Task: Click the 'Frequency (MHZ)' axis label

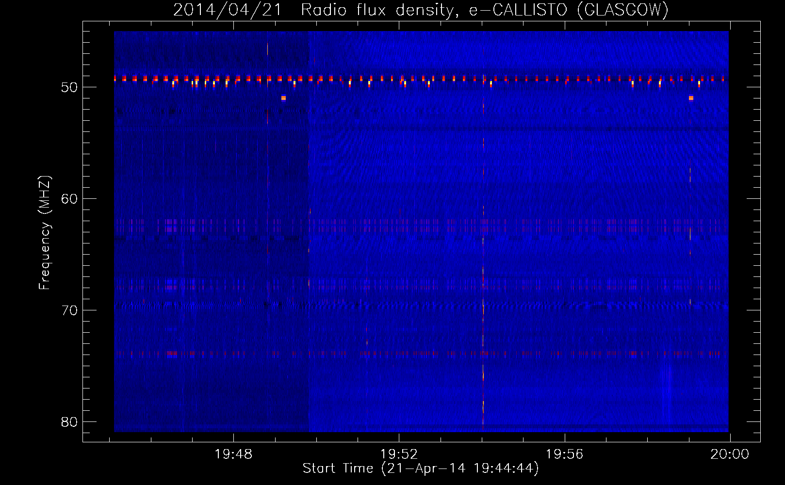Action: click(44, 233)
